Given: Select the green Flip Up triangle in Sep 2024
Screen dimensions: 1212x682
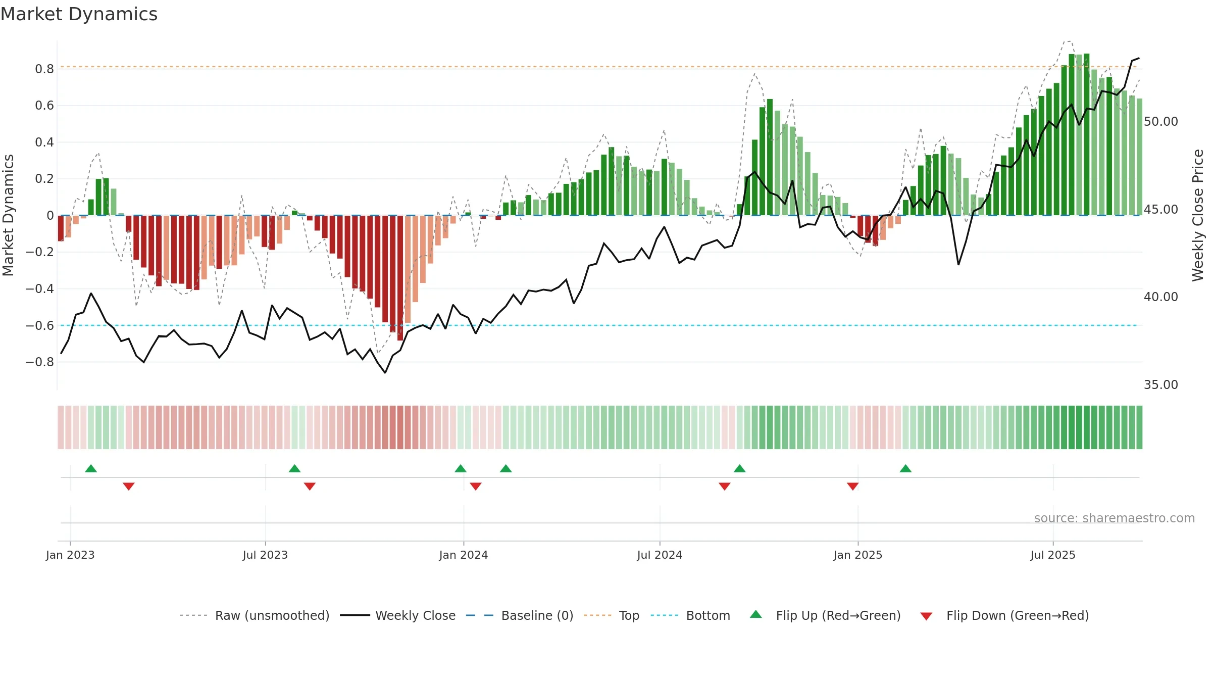Looking at the screenshot, I should point(740,468).
